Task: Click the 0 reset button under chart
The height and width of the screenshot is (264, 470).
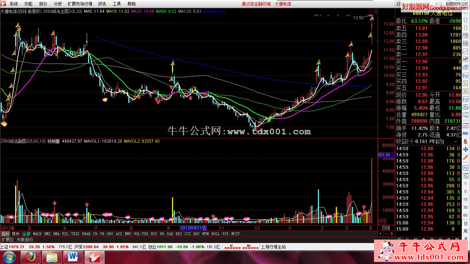Action: [x=391, y=234]
